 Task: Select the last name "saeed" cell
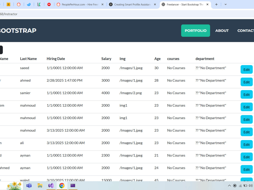coord(25,68)
